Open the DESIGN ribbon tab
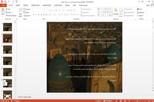This screenshot has height=102, width=154. click(26, 5)
